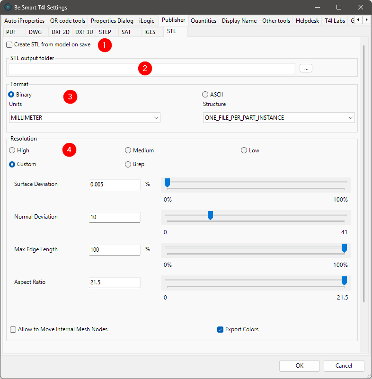Open the DXF 3D sub-tab
The width and height of the screenshot is (372, 379).
[x=84, y=32]
